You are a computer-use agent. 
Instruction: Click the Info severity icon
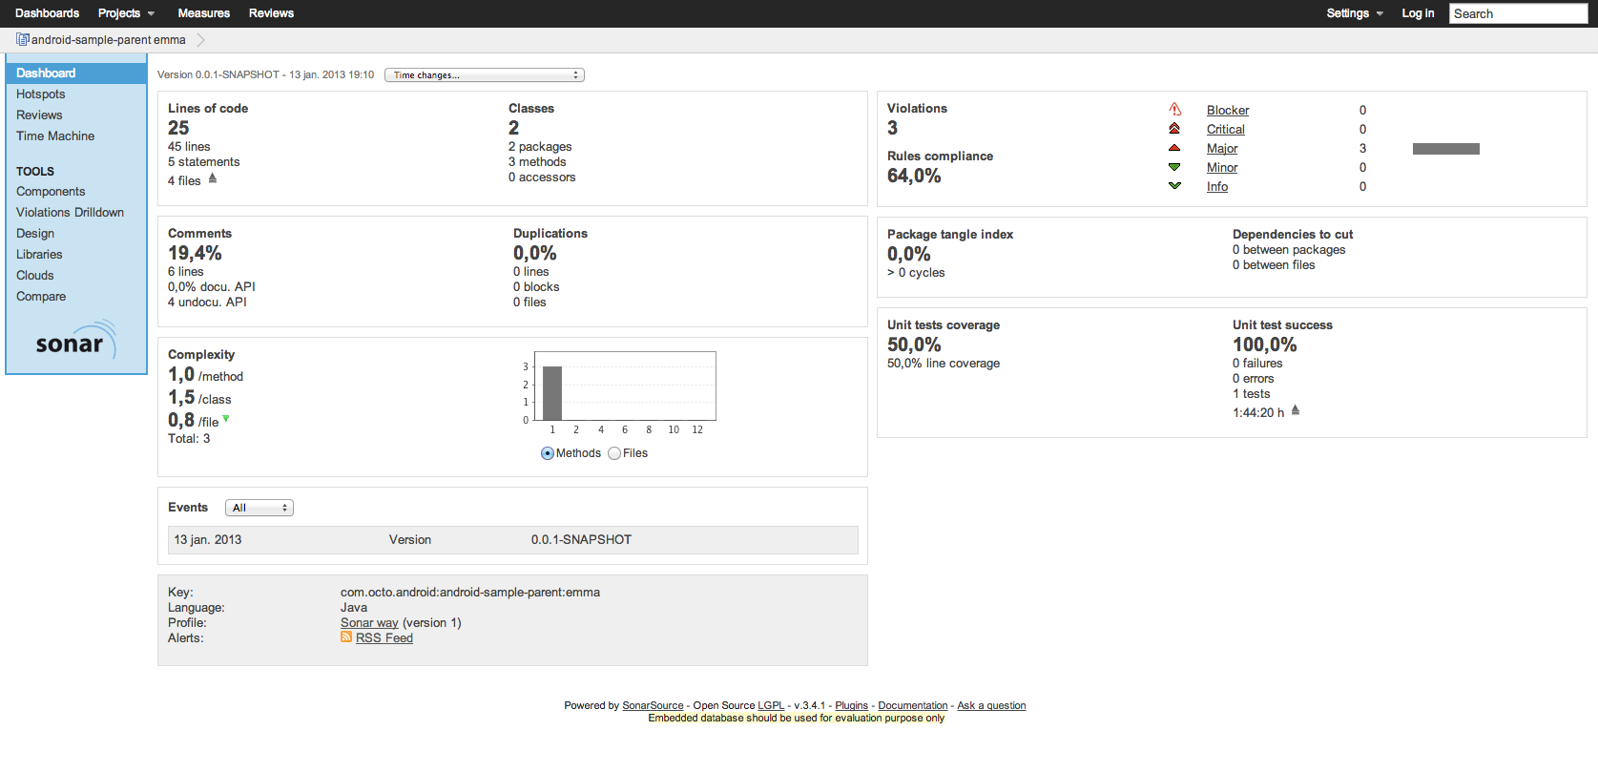click(1174, 186)
